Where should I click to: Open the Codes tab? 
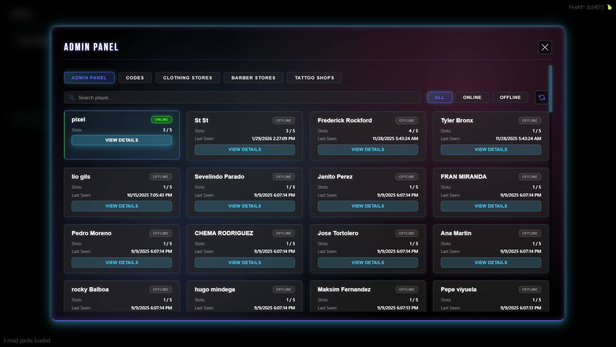point(135,78)
